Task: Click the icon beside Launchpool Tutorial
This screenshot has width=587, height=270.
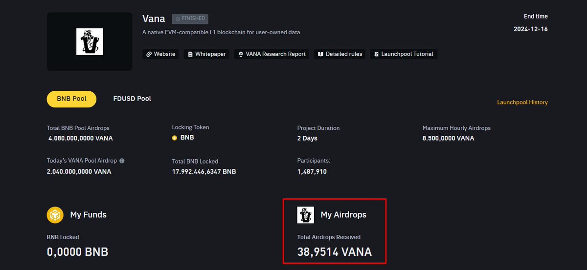Action: coord(376,54)
